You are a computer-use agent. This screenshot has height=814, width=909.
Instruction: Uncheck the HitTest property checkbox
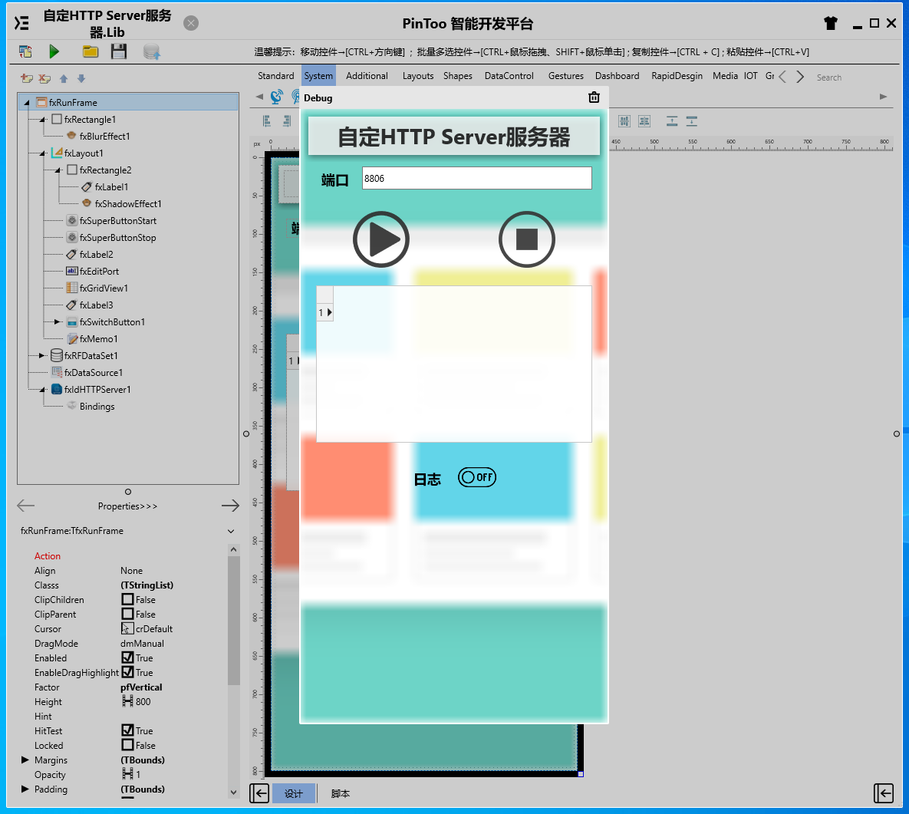point(127,730)
